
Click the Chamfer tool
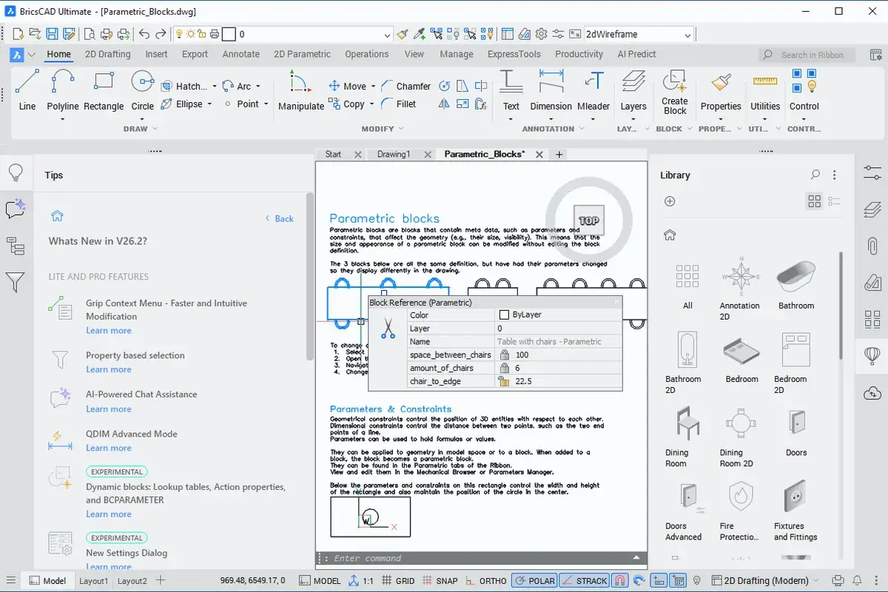click(x=406, y=86)
